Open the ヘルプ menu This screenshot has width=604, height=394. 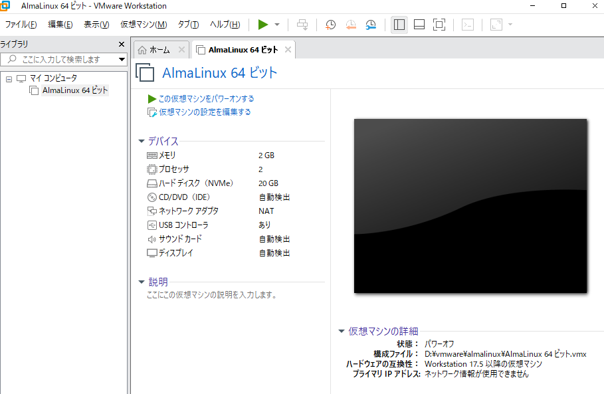click(225, 25)
